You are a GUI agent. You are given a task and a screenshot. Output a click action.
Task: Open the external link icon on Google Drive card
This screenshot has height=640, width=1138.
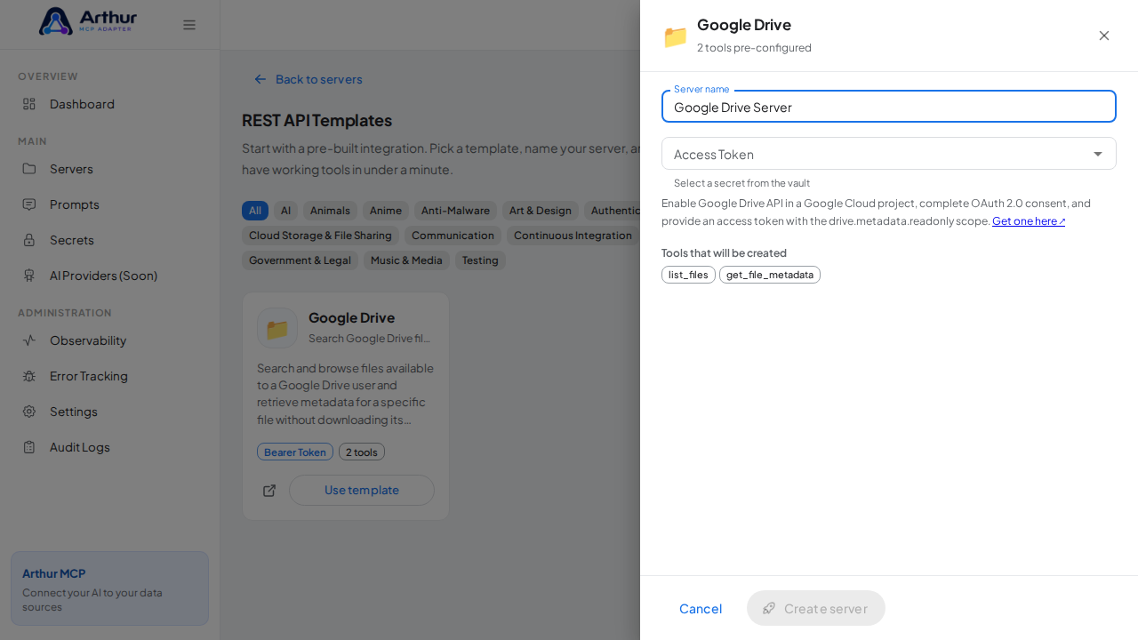[x=269, y=491]
